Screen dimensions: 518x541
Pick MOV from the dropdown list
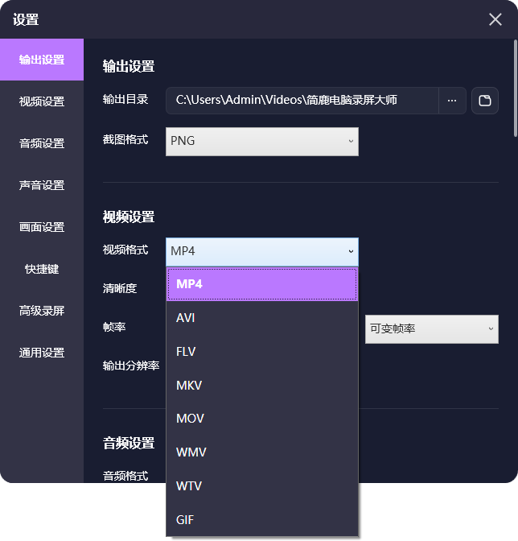click(262, 419)
